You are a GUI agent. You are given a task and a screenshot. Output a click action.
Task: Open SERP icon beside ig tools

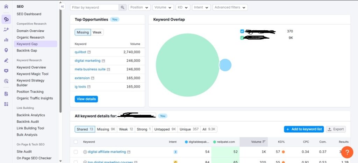(89, 87)
